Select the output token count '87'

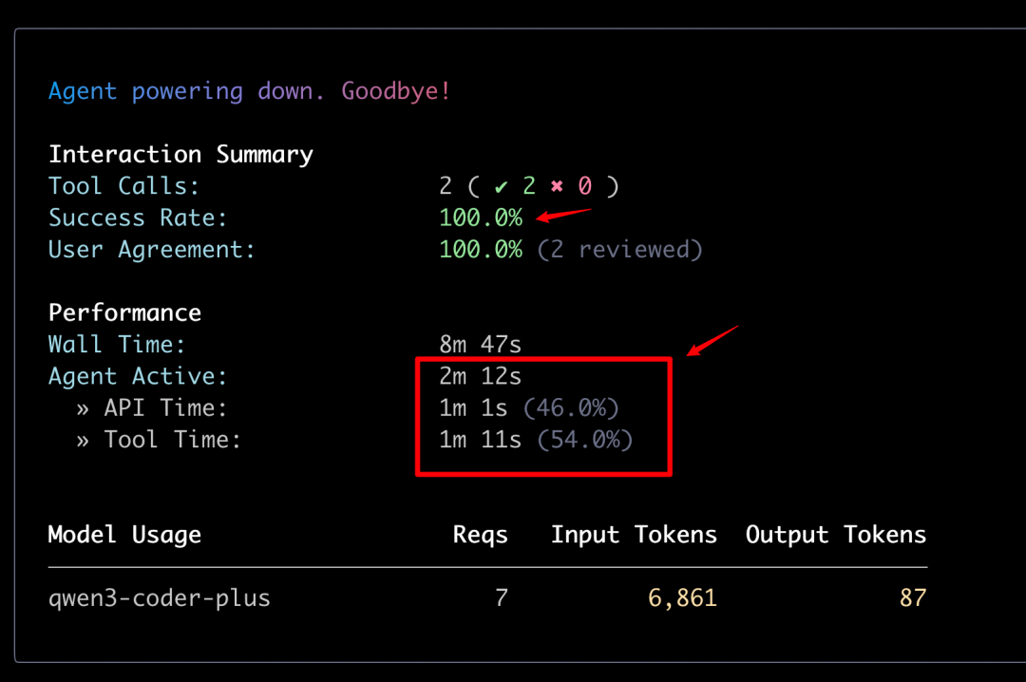[913, 598]
